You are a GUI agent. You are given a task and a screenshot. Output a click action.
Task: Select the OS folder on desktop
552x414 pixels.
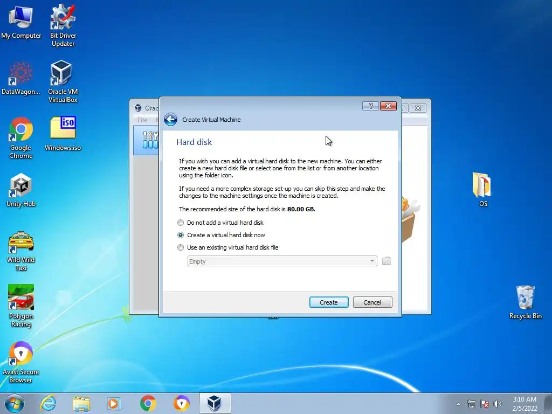click(482, 189)
